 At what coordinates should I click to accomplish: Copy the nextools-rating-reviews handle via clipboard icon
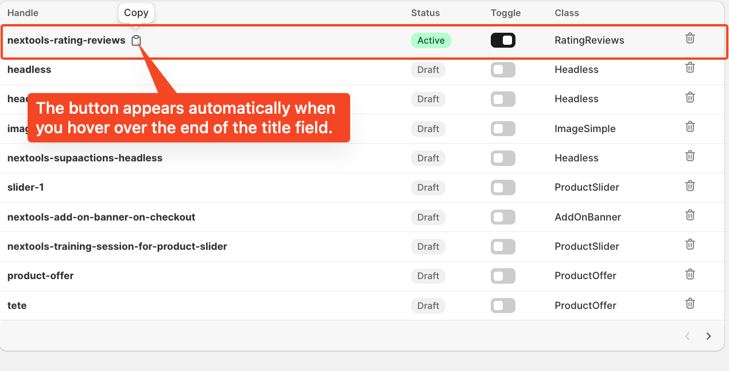tap(136, 40)
